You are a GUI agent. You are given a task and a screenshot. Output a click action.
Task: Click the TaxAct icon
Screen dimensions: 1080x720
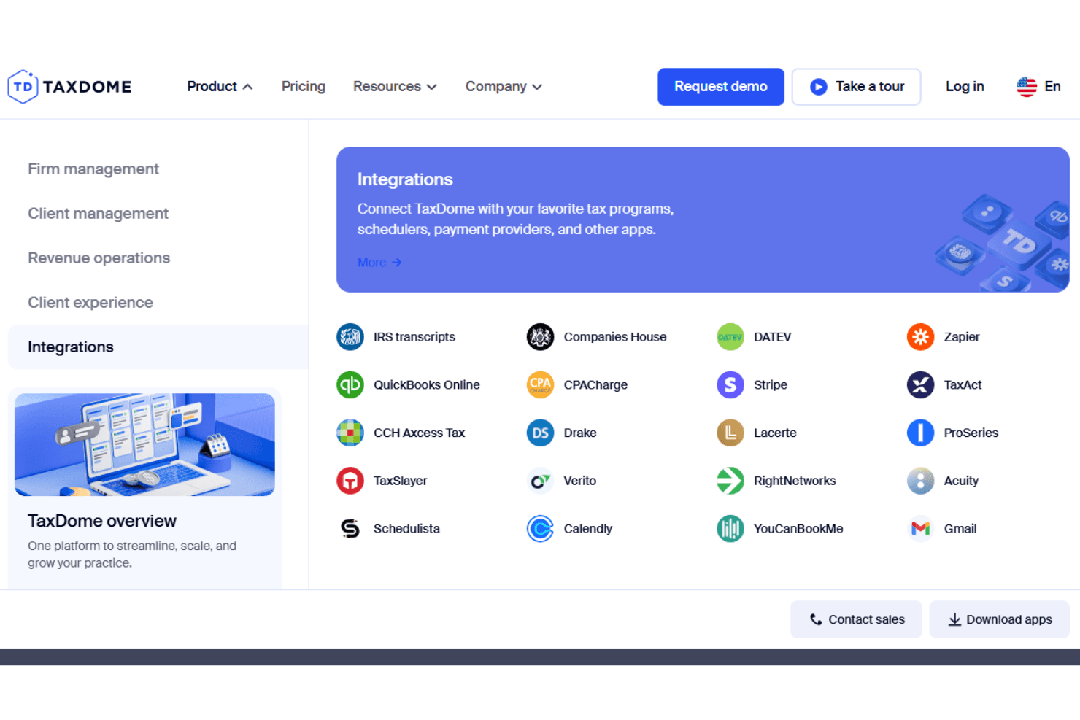coord(921,385)
